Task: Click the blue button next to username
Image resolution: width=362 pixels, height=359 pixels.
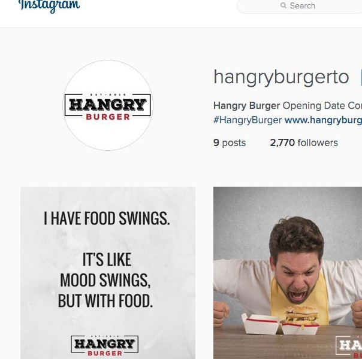Action: pos(361,77)
